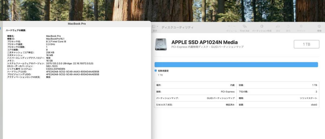The image size is (325, 139).
Task: Click the 場所 row showing 内蔵
Action: pos(195,85)
